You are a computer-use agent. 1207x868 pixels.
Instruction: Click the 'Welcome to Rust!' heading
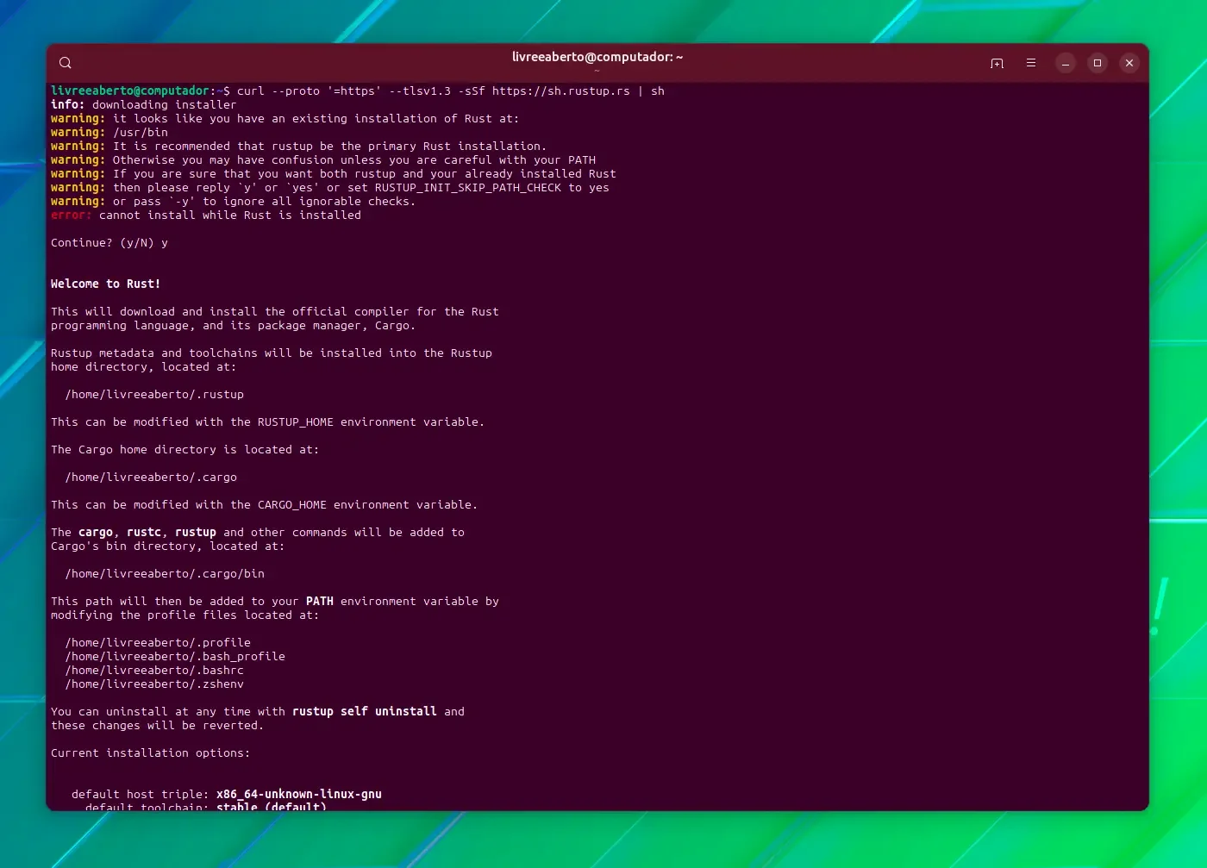105,284
